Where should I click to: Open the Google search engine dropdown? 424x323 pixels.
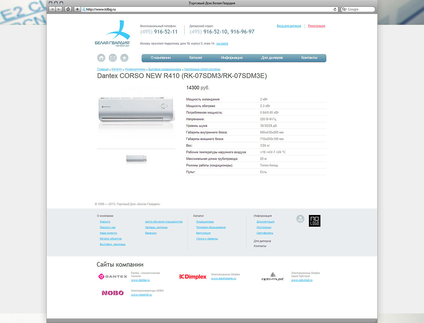click(344, 9)
